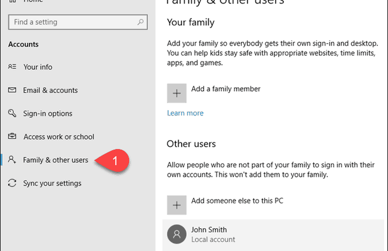Focus the Find a setting search field
The width and height of the screenshot is (388, 251).
click(74, 23)
